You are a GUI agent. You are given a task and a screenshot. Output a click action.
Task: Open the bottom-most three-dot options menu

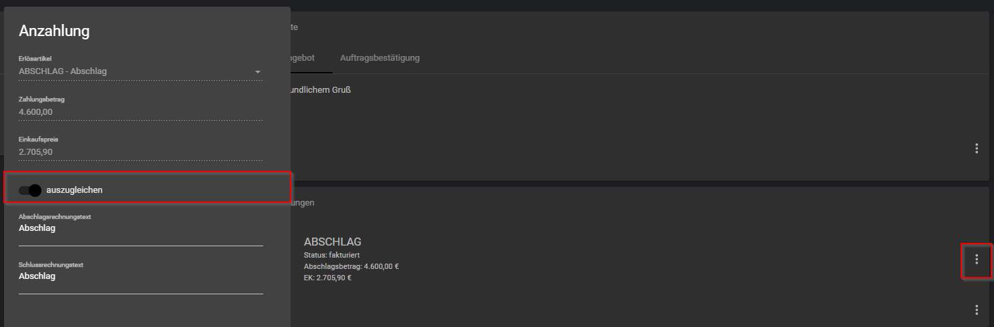pos(977,310)
